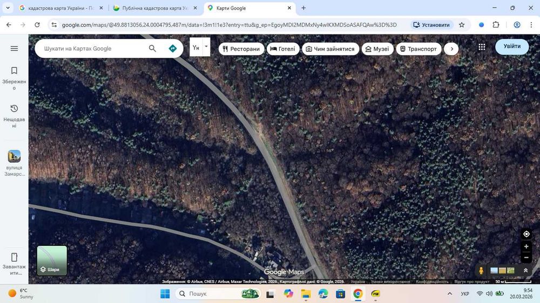Open the clock and date flyout
The image size is (540, 303).
pos(521,293)
